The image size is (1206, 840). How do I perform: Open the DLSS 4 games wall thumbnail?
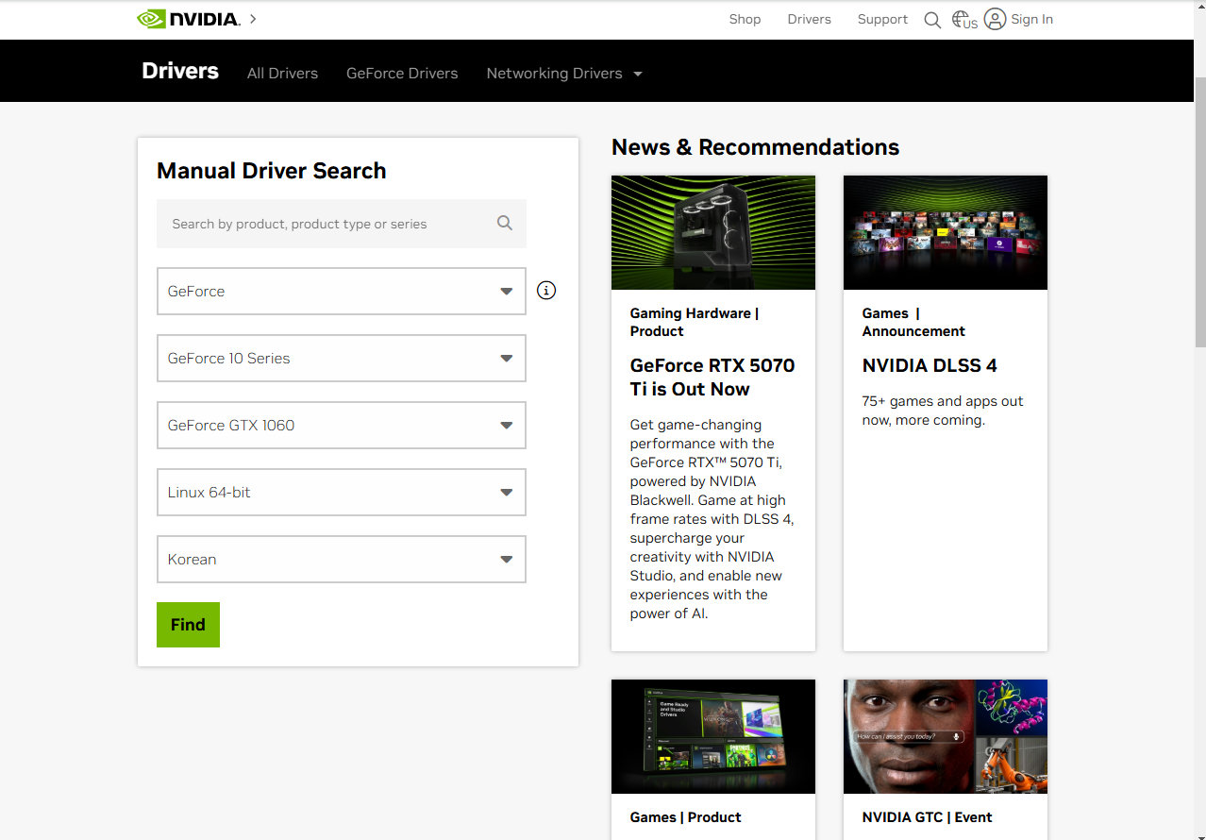(946, 232)
